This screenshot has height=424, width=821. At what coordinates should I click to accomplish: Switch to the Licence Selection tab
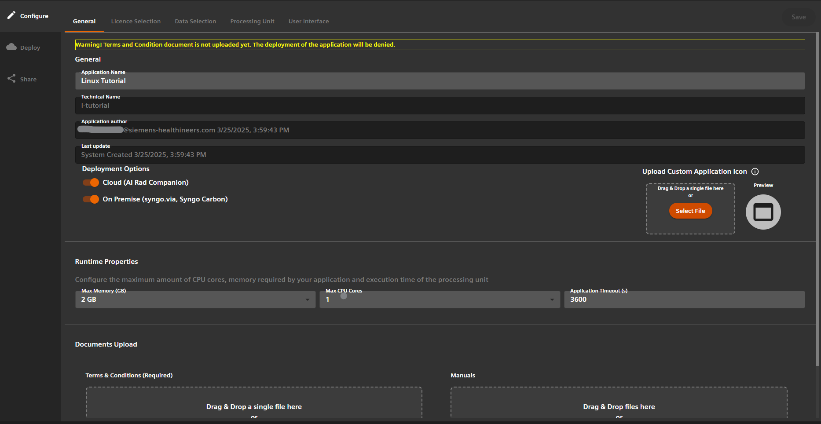point(136,21)
